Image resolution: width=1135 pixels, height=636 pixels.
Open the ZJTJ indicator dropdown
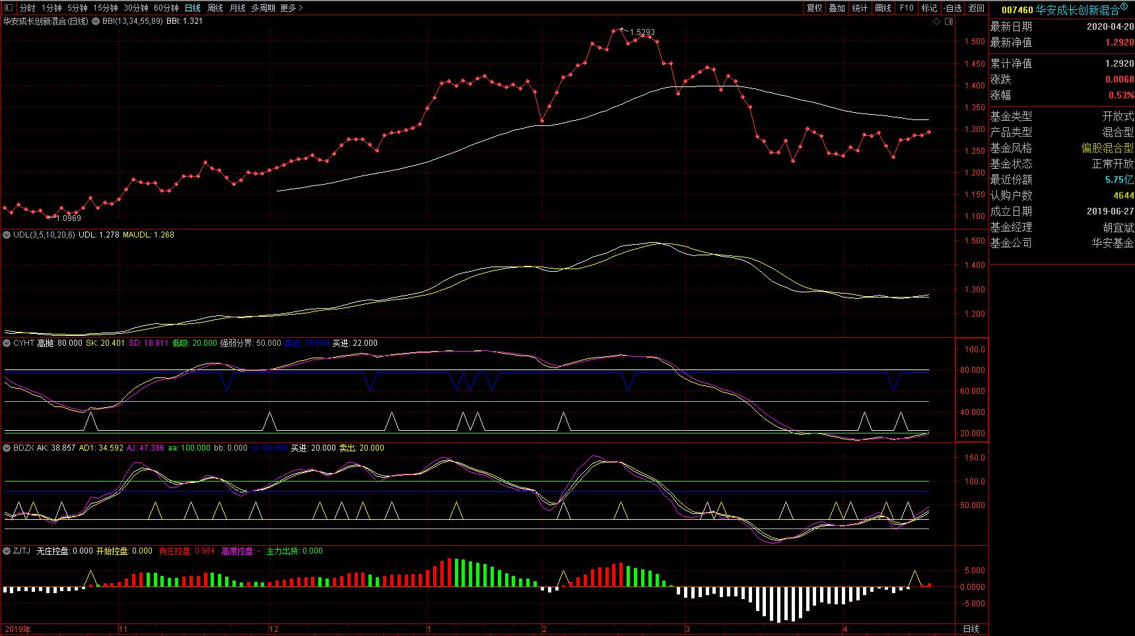coord(7,551)
